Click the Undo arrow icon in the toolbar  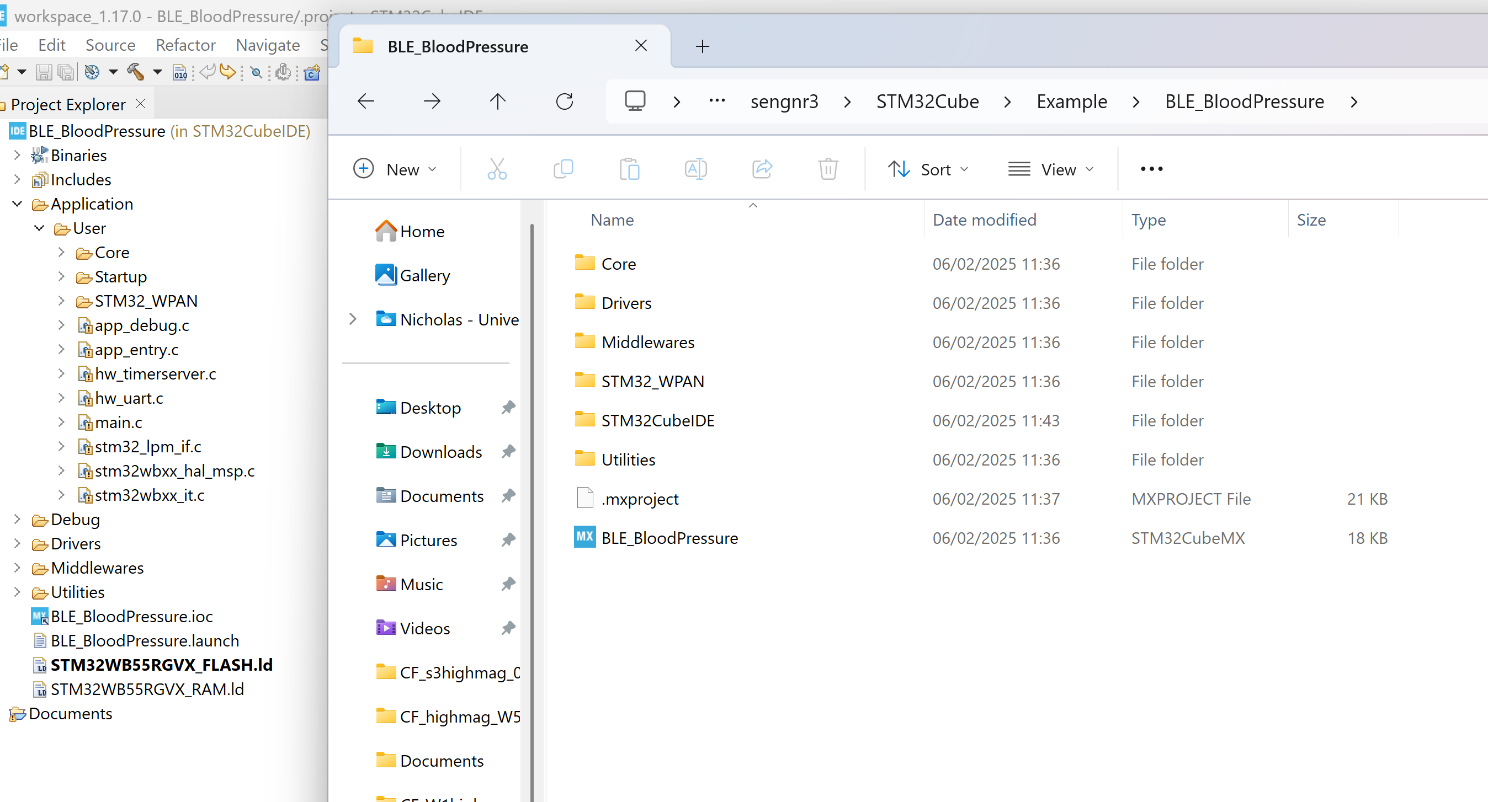click(x=207, y=72)
